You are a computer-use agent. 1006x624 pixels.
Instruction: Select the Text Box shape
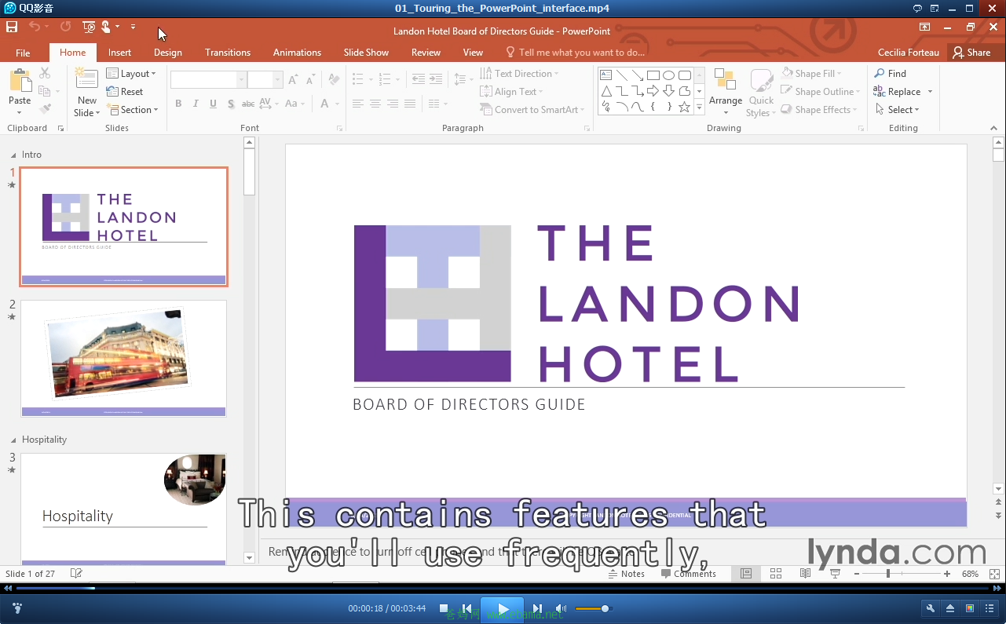click(x=605, y=75)
